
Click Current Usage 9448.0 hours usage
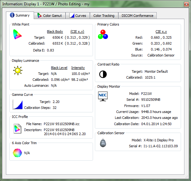(x=156, y=112)
